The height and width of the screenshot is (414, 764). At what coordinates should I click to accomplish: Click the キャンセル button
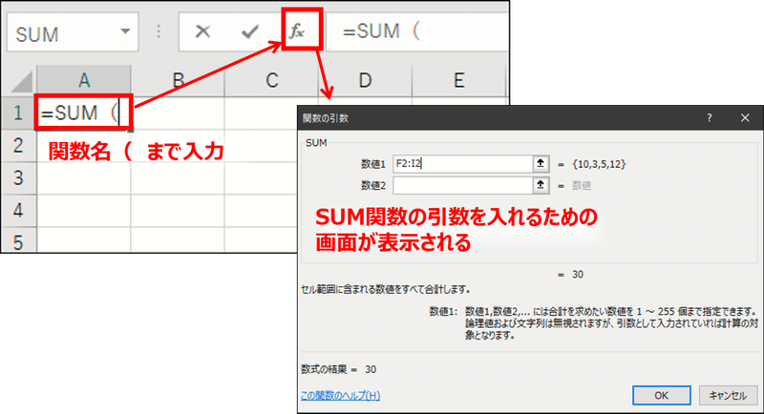tap(728, 396)
